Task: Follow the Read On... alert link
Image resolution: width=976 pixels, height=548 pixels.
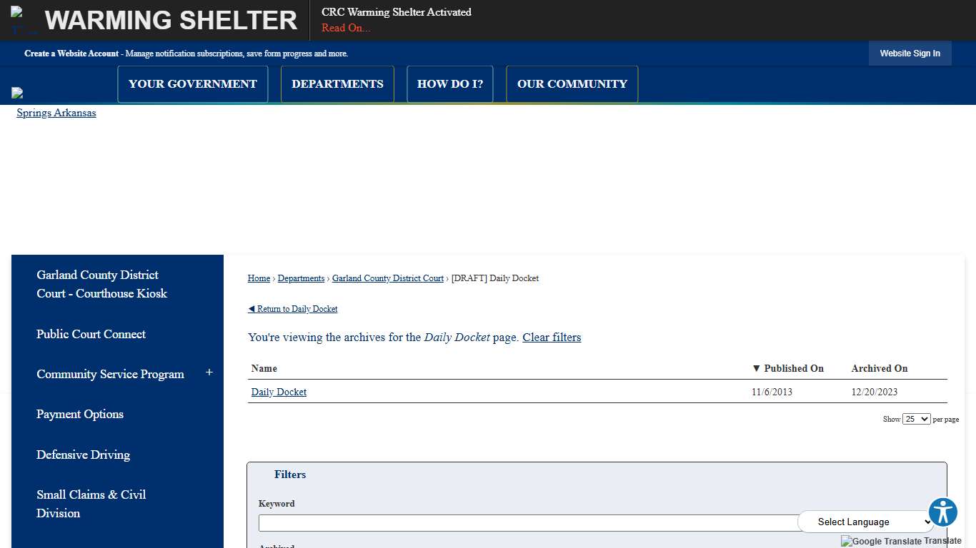Action: pos(346,28)
